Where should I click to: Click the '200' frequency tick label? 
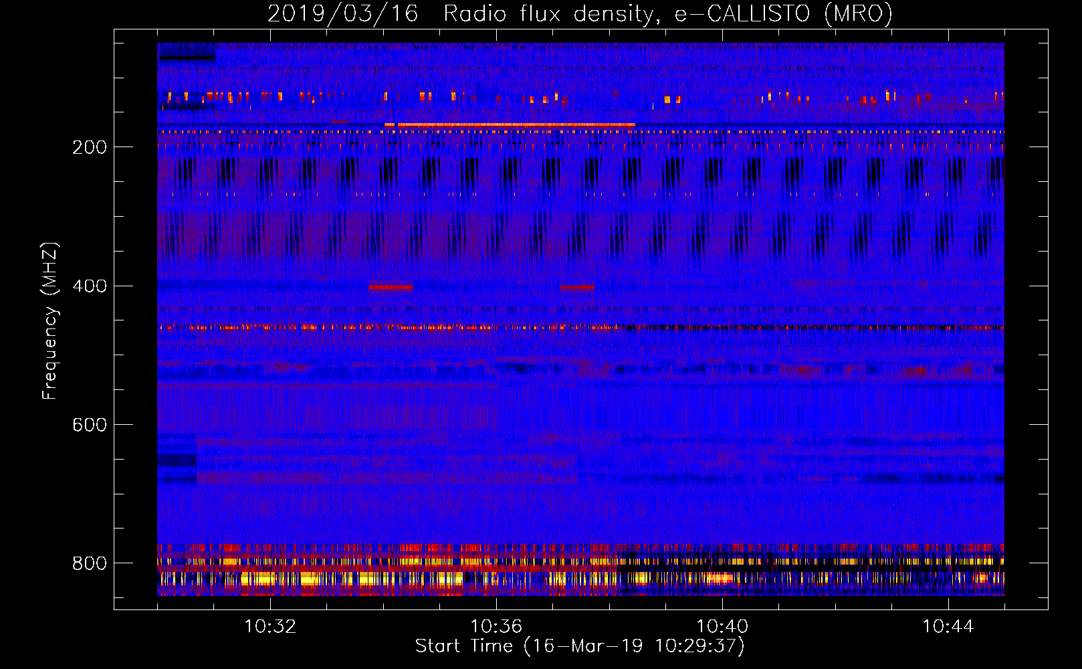(x=90, y=147)
